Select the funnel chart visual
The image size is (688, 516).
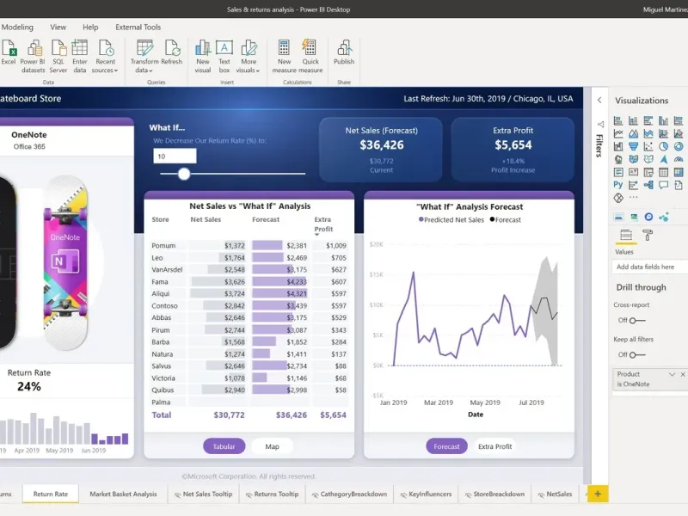(x=633, y=146)
